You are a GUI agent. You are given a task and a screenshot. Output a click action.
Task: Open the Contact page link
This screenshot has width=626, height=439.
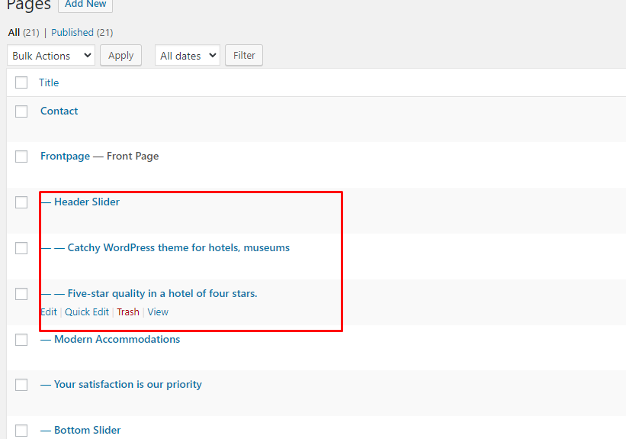pyautogui.click(x=59, y=111)
